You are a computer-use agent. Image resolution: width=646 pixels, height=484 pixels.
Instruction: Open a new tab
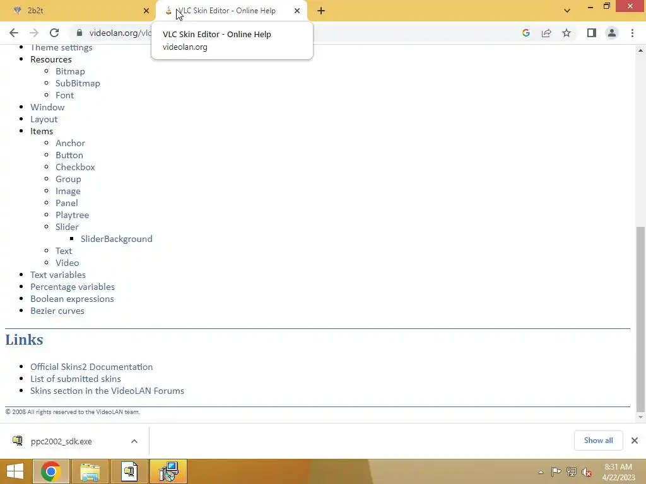tap(321, 11)
